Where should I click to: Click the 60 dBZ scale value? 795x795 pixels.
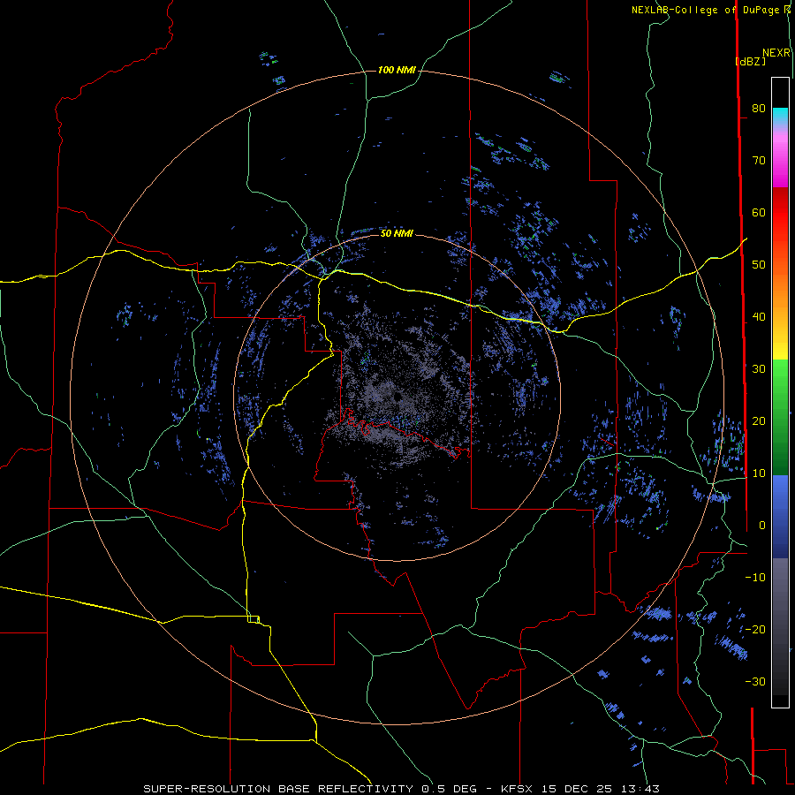759,212
